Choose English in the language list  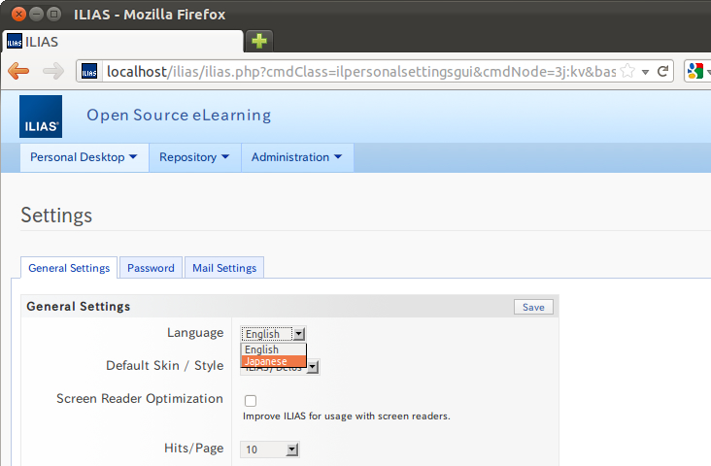pos(273,349)
